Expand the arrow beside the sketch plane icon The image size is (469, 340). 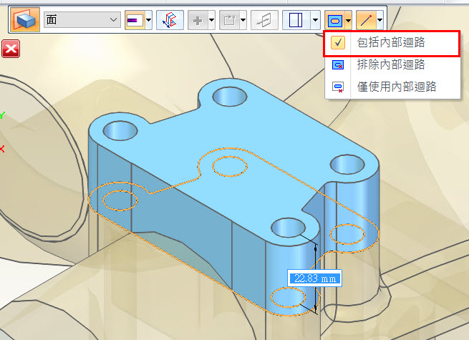point(243,20)
